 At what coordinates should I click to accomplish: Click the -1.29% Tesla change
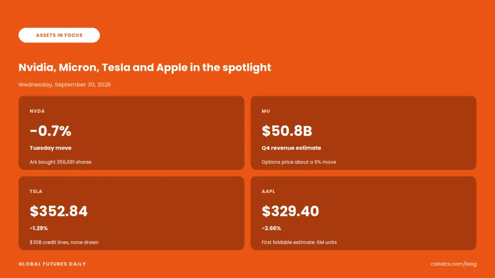click(x=39, y=228)
